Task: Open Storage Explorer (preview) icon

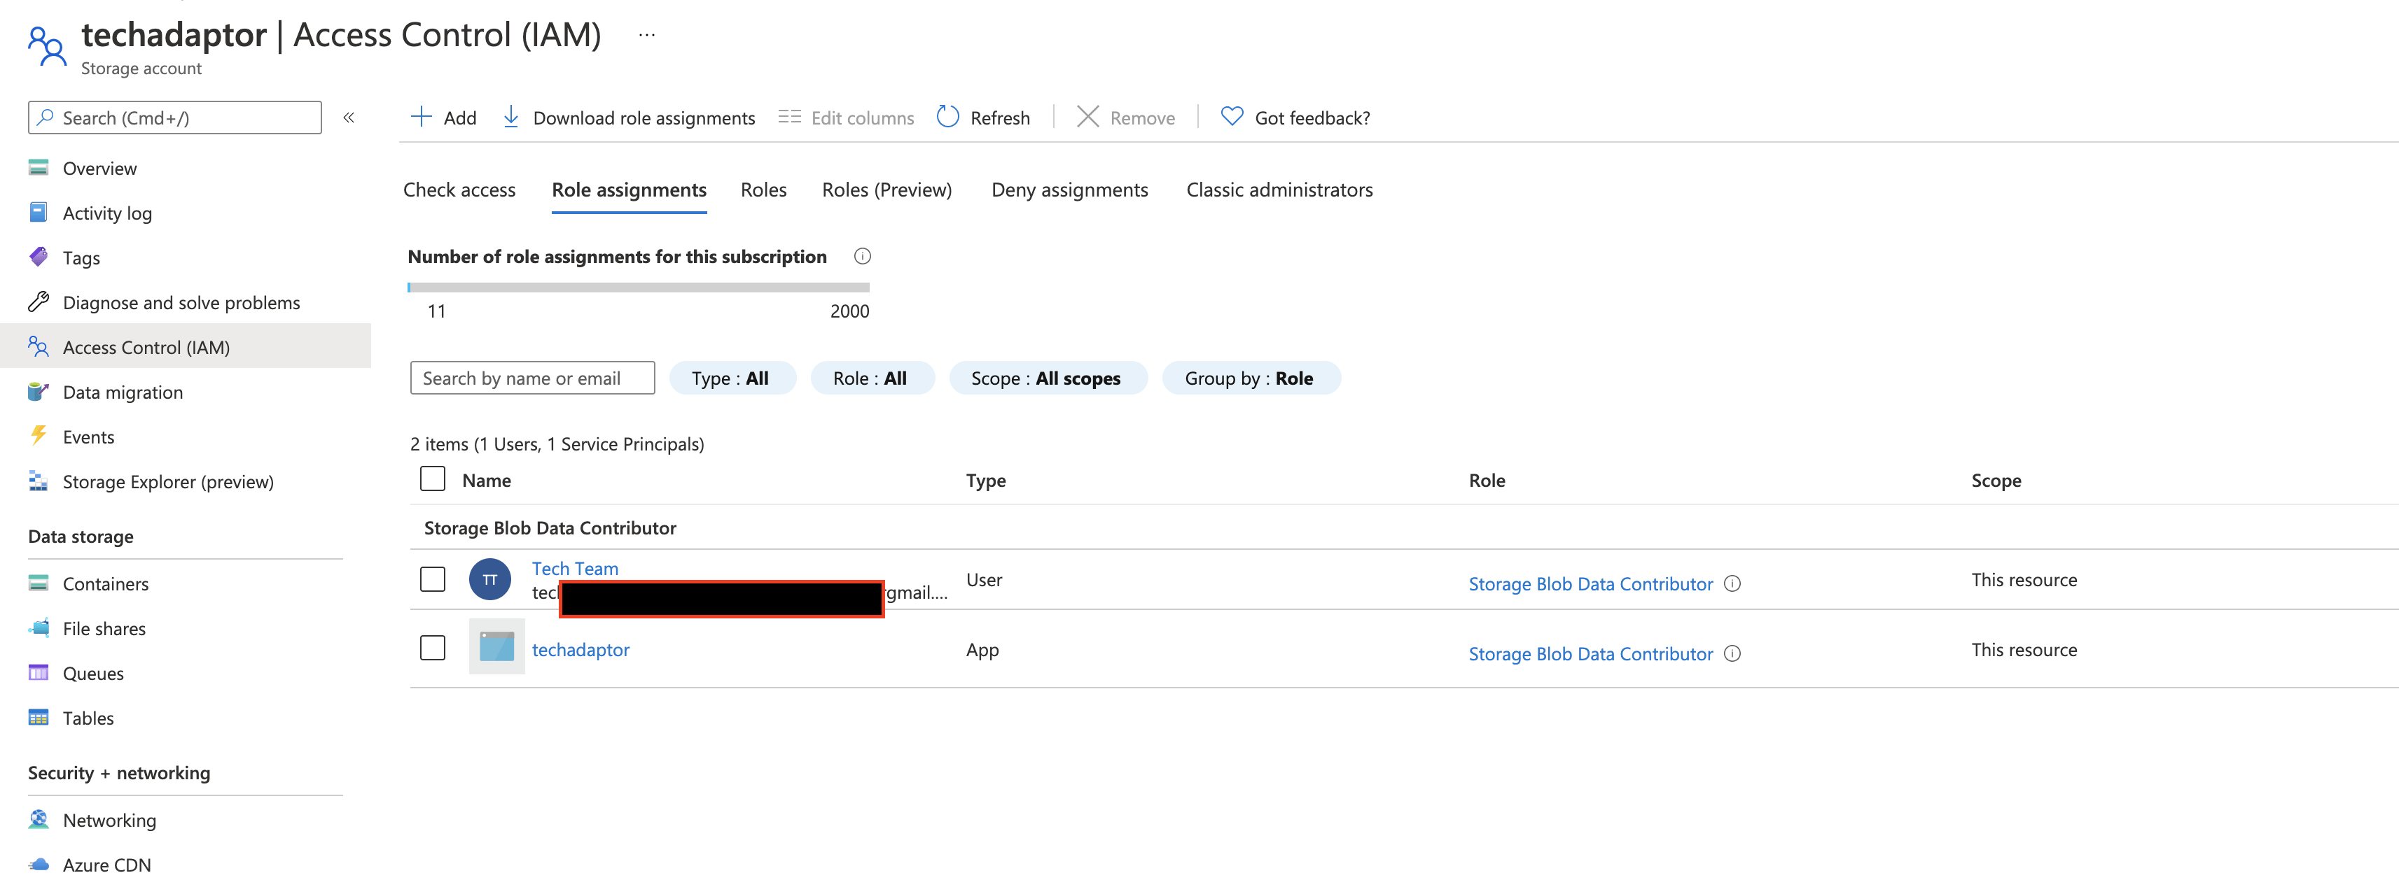Action: (x=39, y=481)
